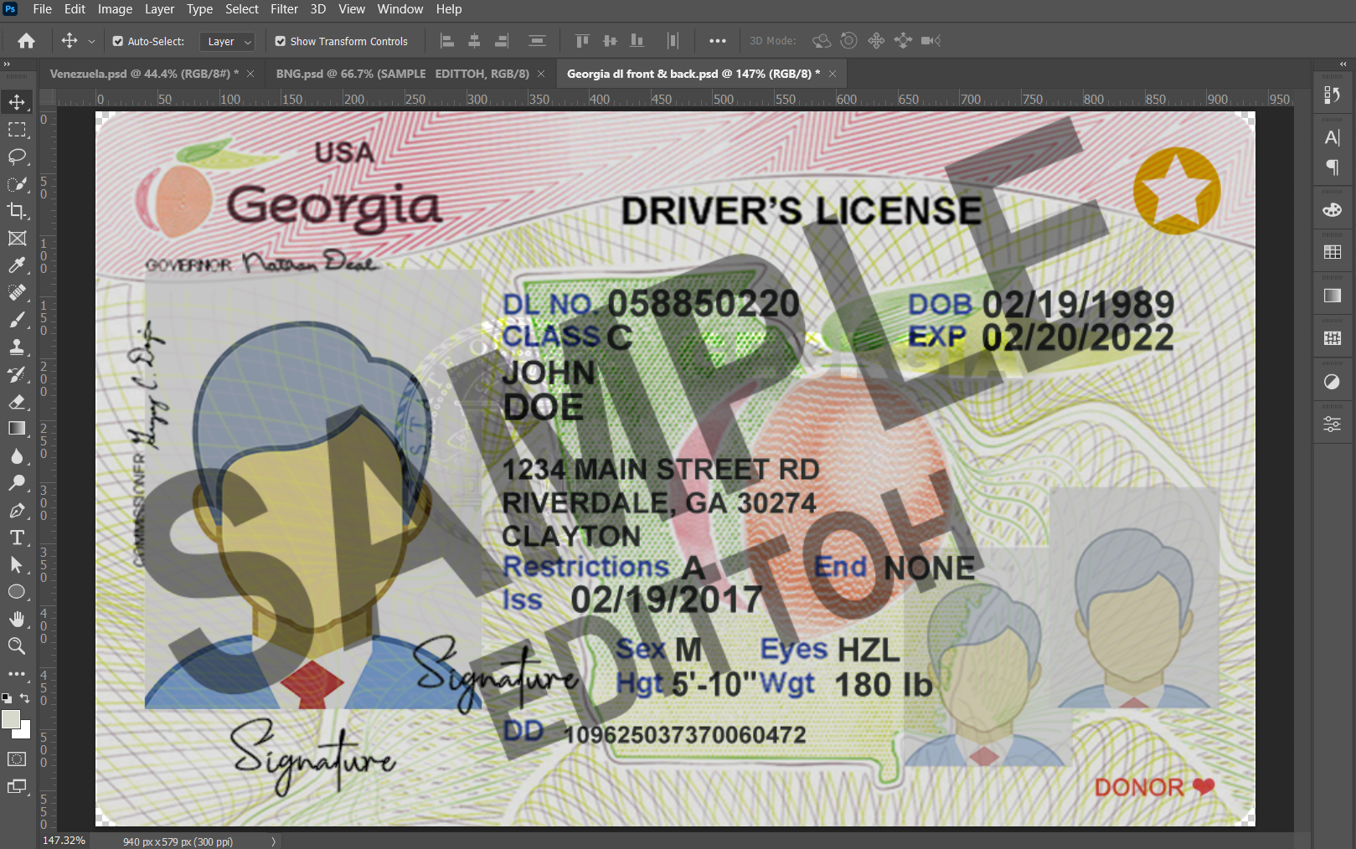
Task: Select the Clone Stamp tool
Action: 17,347
